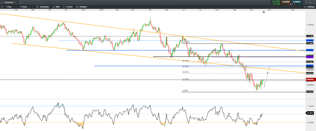The height and width of the screenshot is (131, 316).
Task: Open chart Settings
Action: pos(309,7)
